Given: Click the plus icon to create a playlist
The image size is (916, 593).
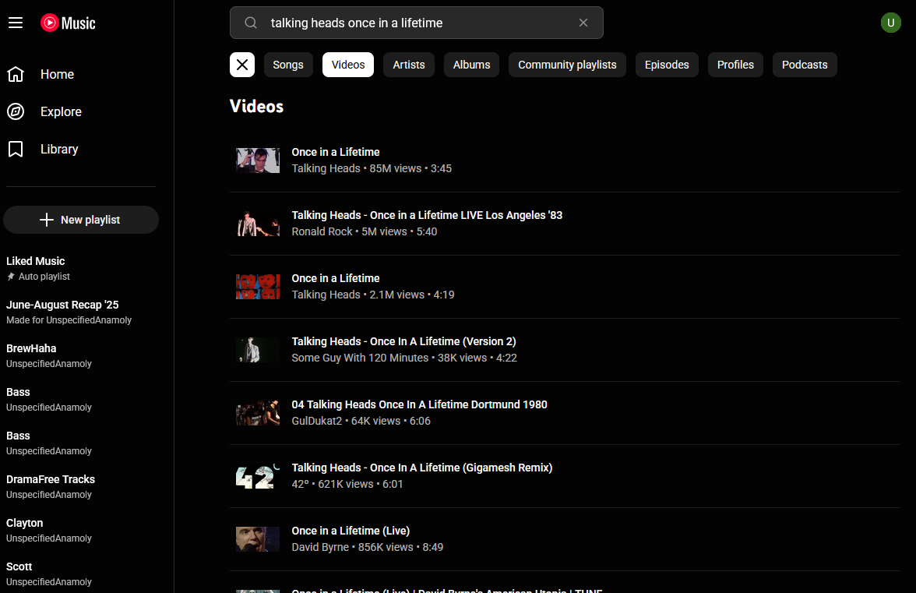Looking at the screenshot, I should click(48, 219).
